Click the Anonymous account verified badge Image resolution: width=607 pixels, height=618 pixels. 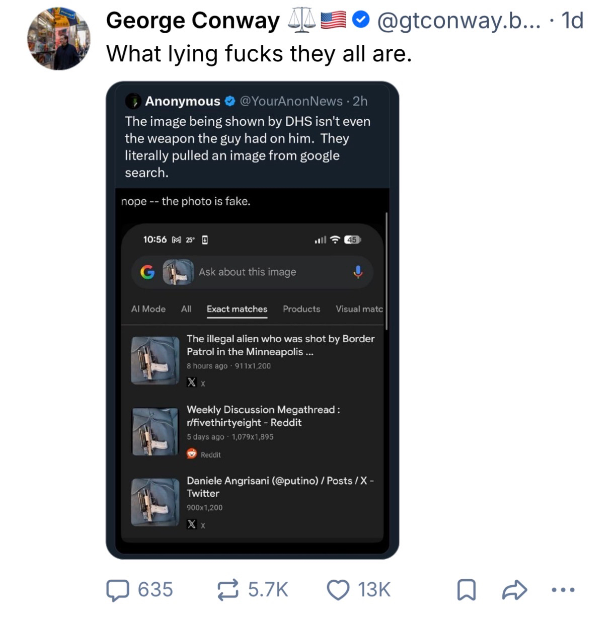(230, 101)
